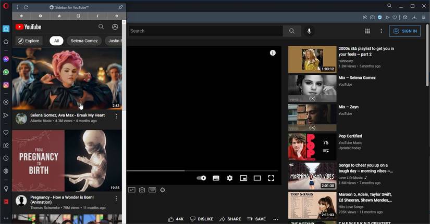Enter fullscreen in the video player

(x=271, y=178)
